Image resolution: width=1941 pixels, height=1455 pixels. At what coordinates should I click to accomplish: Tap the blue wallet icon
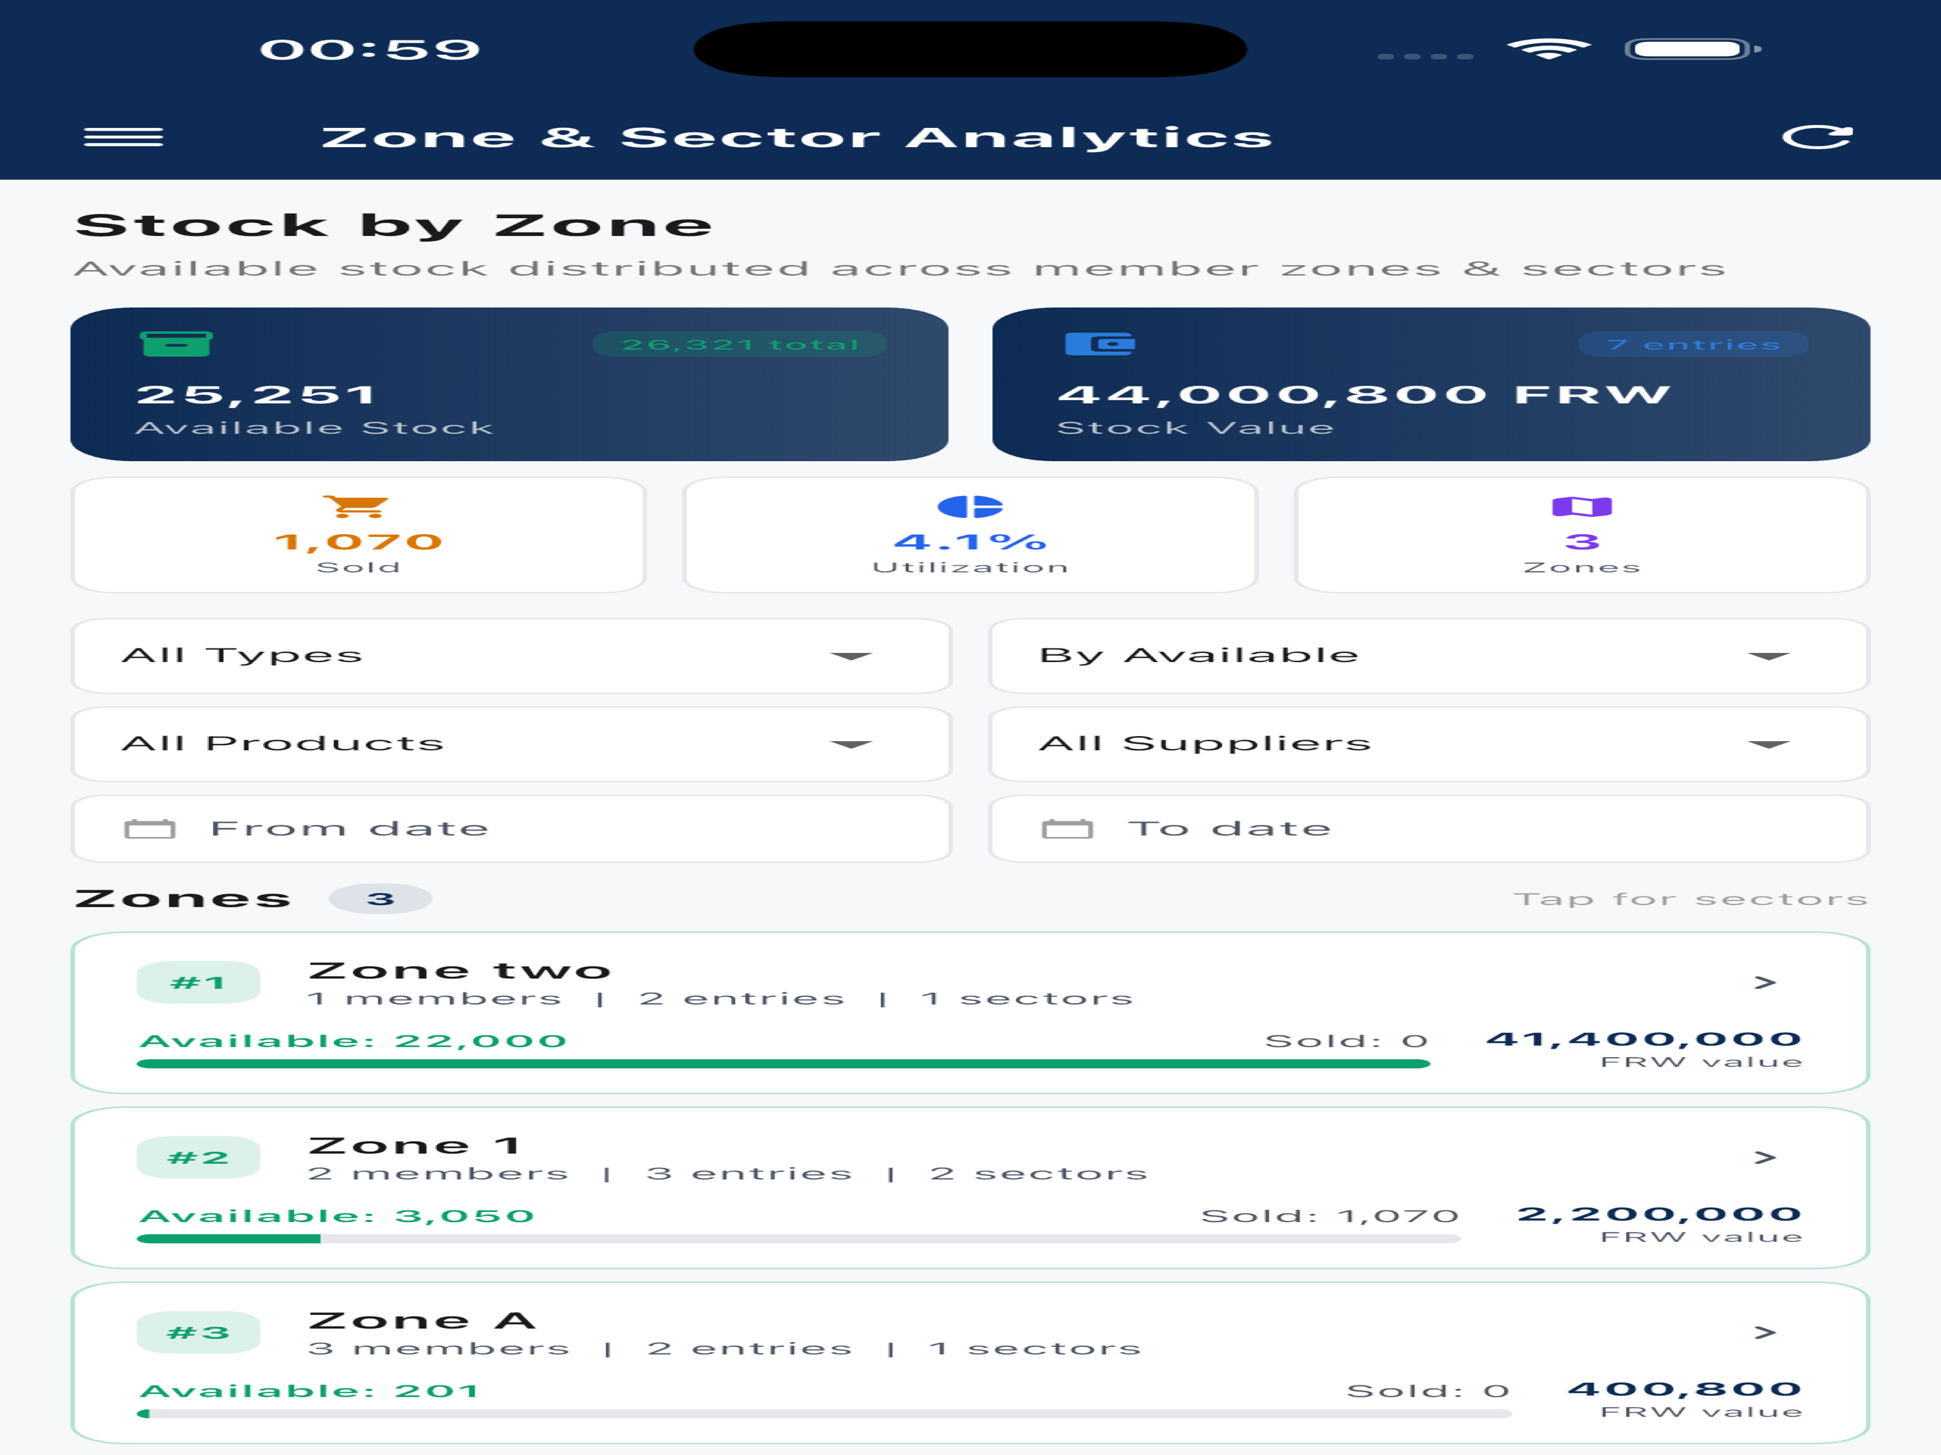click(1100, 344)
